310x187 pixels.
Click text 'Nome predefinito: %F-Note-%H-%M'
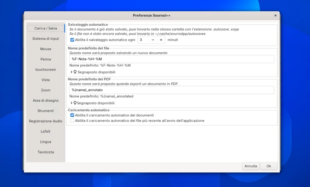pos(100,65)
